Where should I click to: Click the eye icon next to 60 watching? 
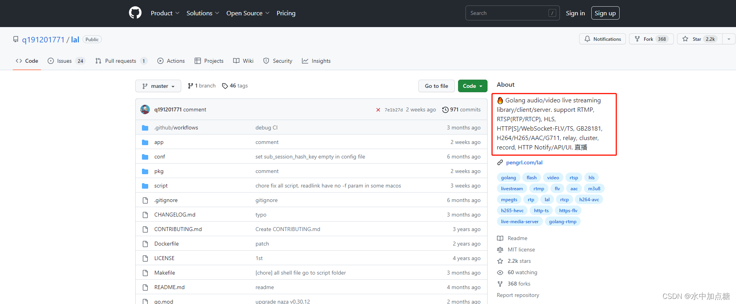500,272
